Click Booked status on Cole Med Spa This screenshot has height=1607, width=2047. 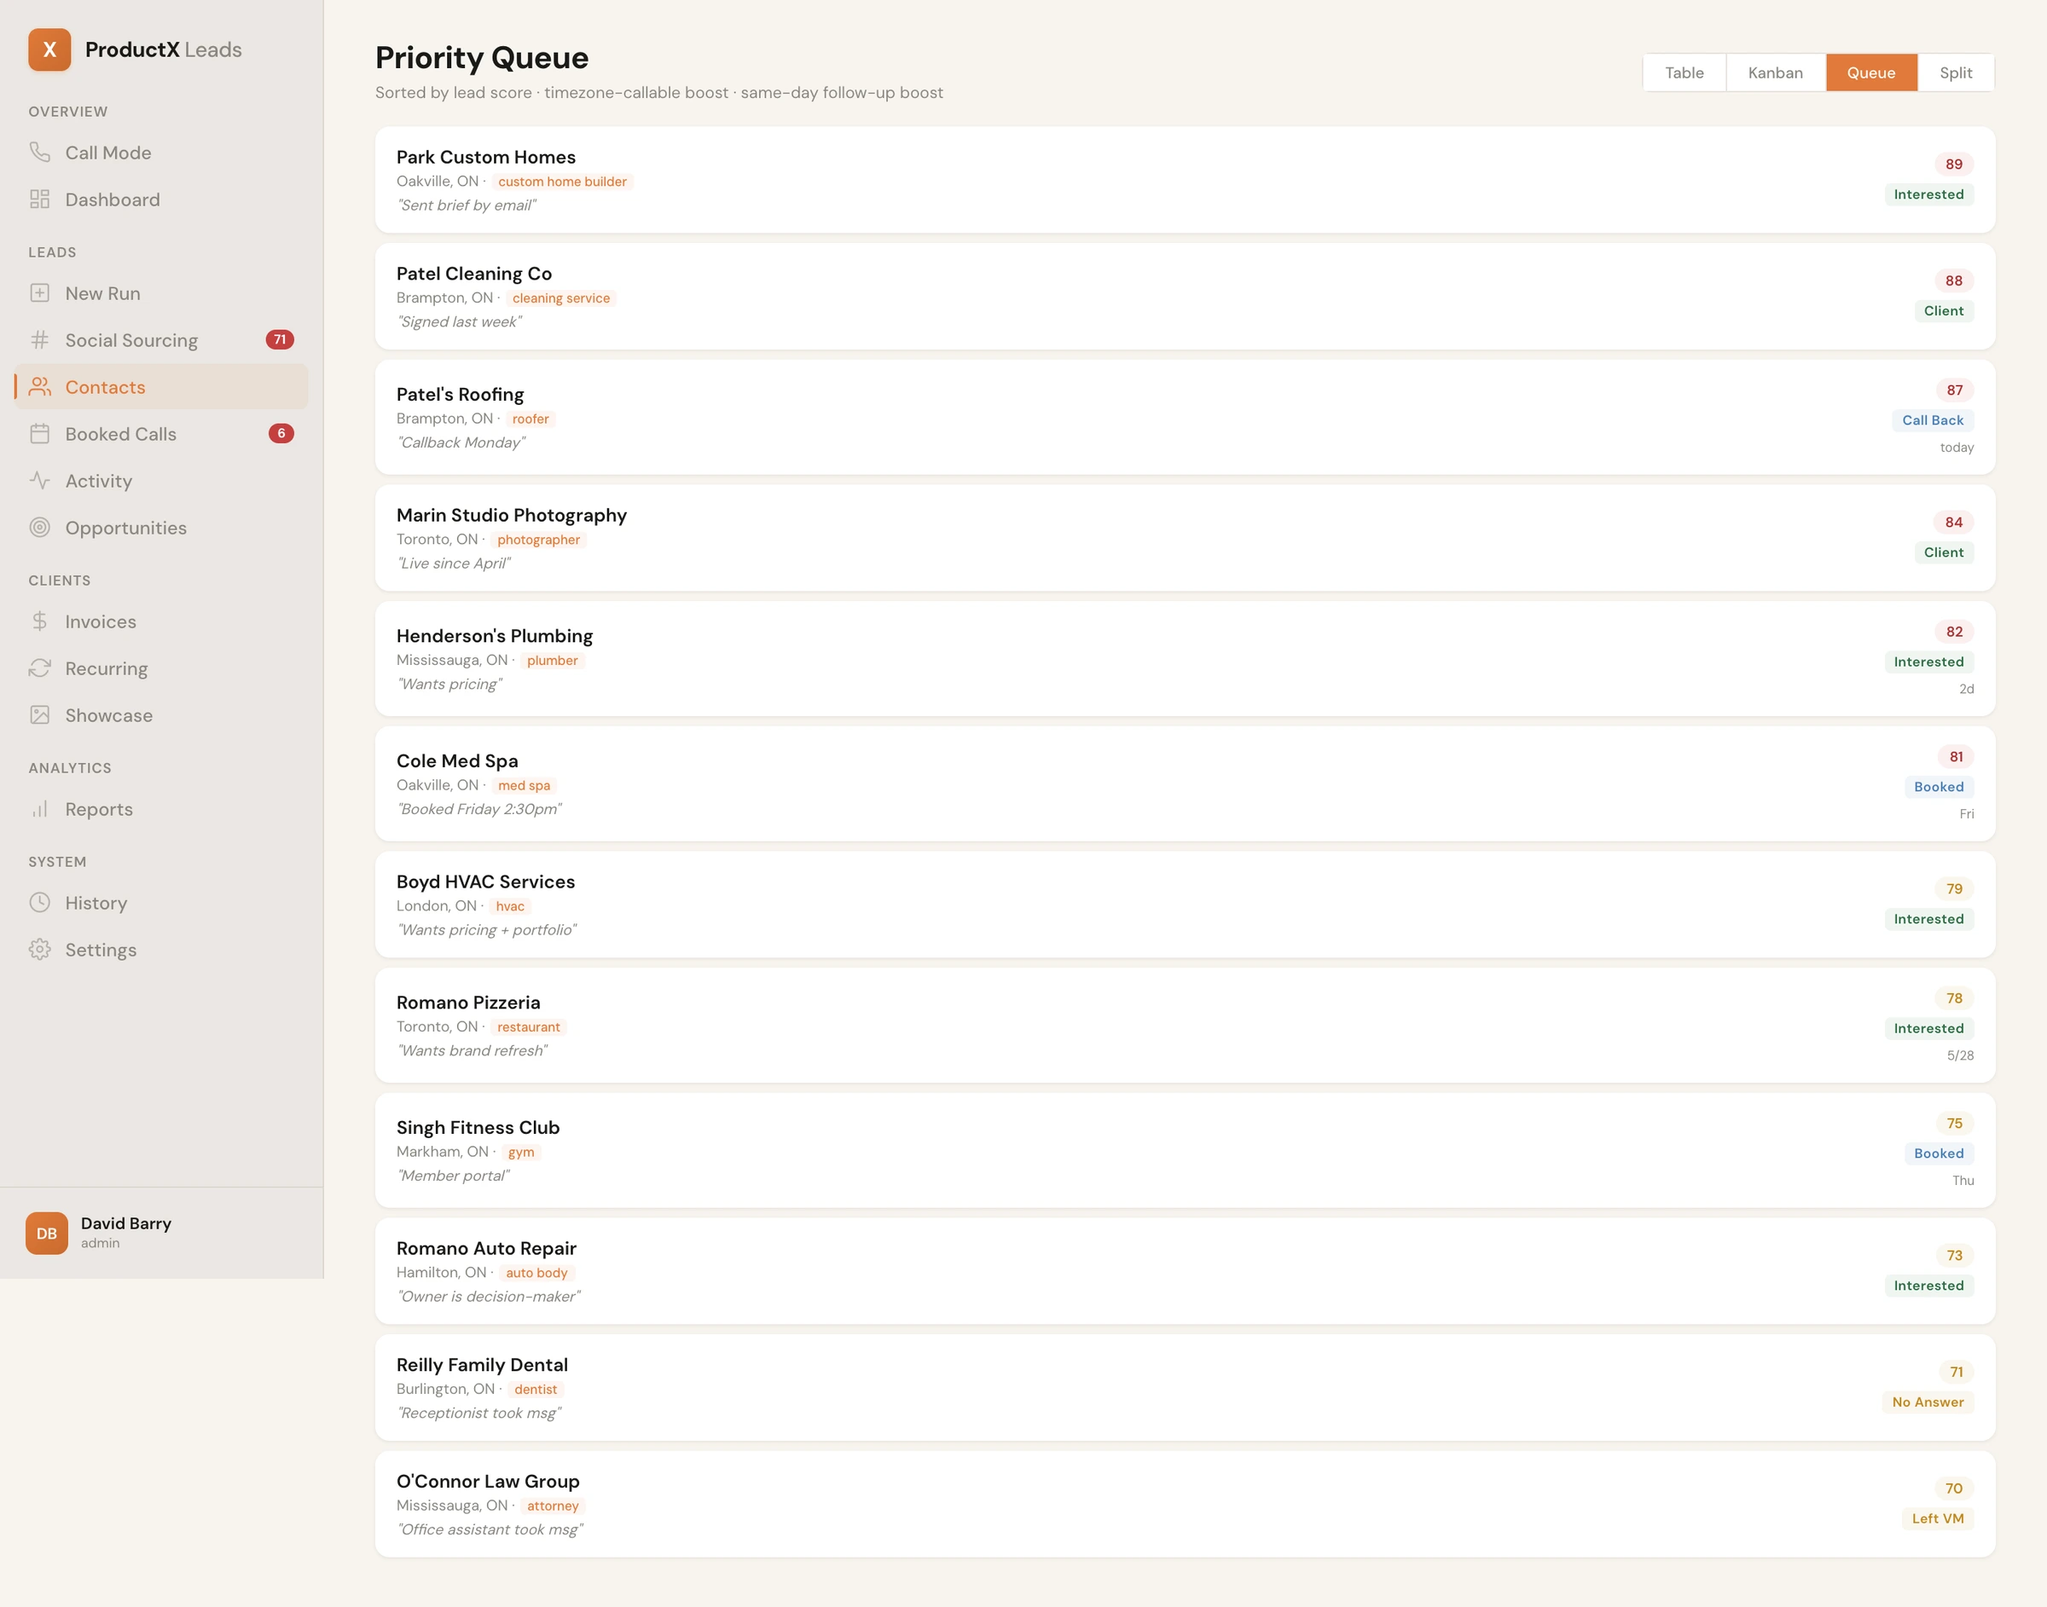point(1939,787)
